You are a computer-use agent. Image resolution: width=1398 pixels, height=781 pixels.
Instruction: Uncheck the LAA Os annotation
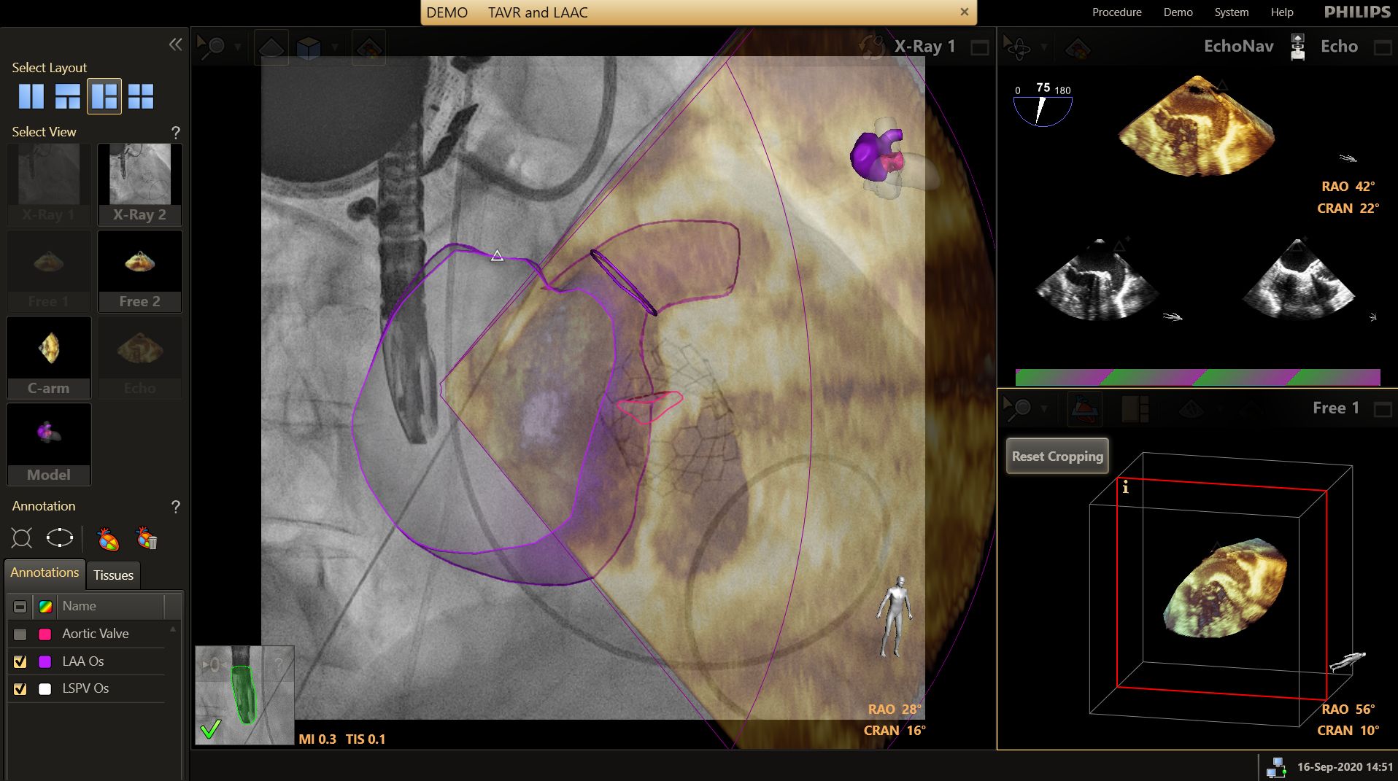(20, 662)
